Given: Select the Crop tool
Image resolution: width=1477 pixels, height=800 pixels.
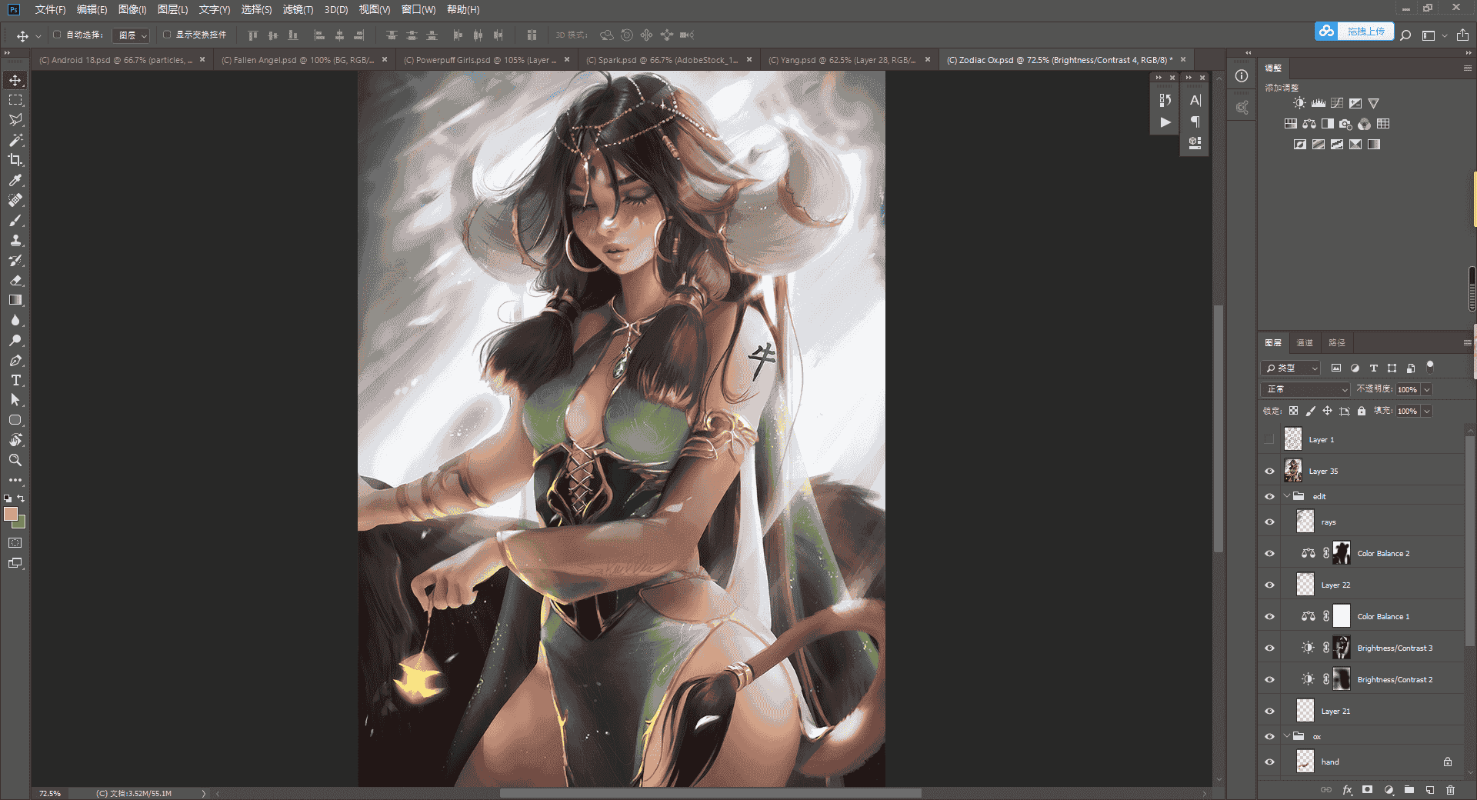Looking at the screenshot, I should coord(15,160).
